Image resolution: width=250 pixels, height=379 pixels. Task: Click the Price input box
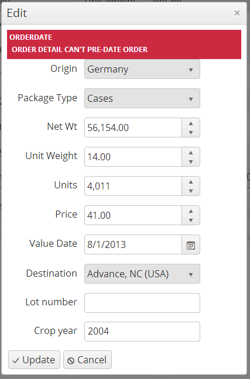tap(133, 215)
